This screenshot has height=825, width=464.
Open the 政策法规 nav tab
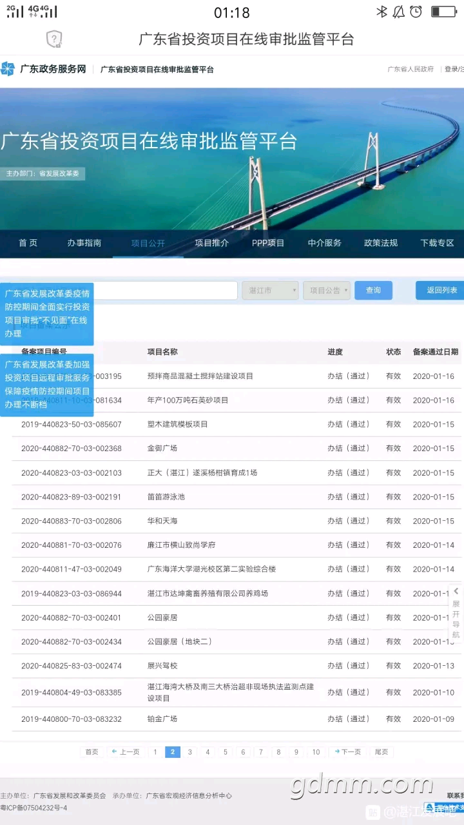point(381,243)
